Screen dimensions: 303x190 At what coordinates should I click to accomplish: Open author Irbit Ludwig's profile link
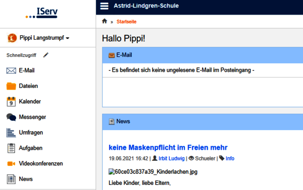tap(171, 158)
